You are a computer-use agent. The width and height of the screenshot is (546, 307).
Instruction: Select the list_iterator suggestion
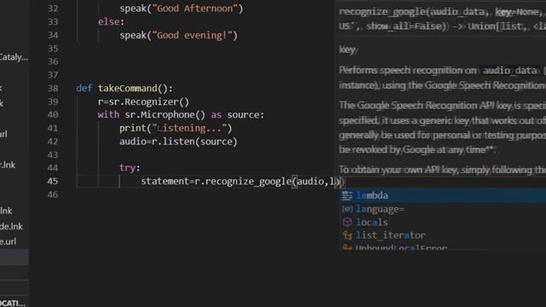click(443, 235)
